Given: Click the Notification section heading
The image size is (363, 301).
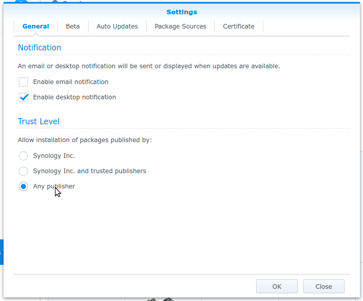Looking at the screenshot, I should (40, 48).
